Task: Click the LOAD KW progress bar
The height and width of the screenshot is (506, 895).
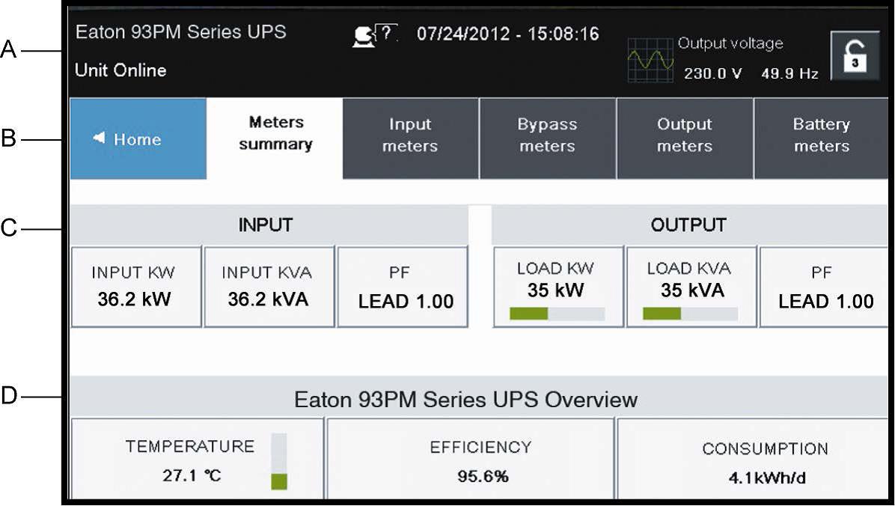Action: pyautogui.click(x=557, y=314)
